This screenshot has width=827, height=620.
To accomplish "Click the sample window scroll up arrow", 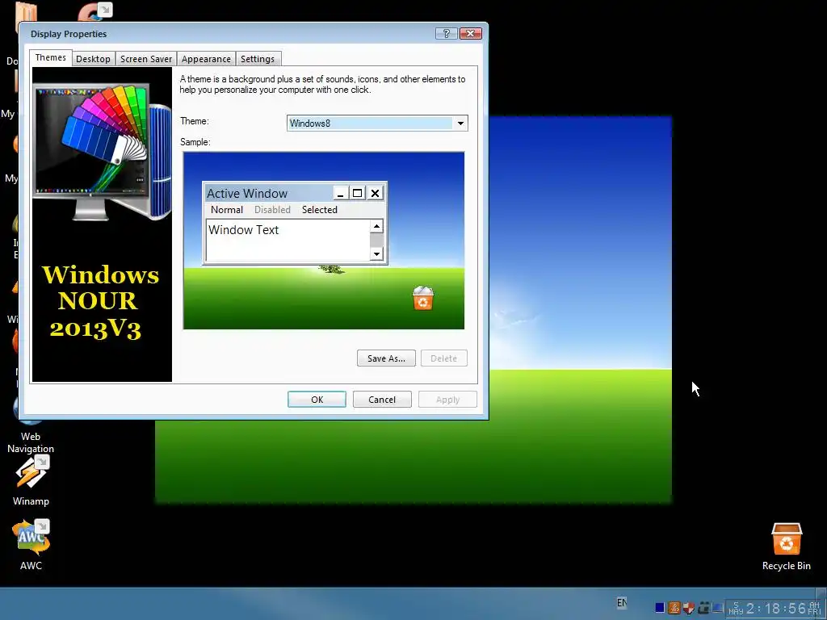I will pos(376,227).
